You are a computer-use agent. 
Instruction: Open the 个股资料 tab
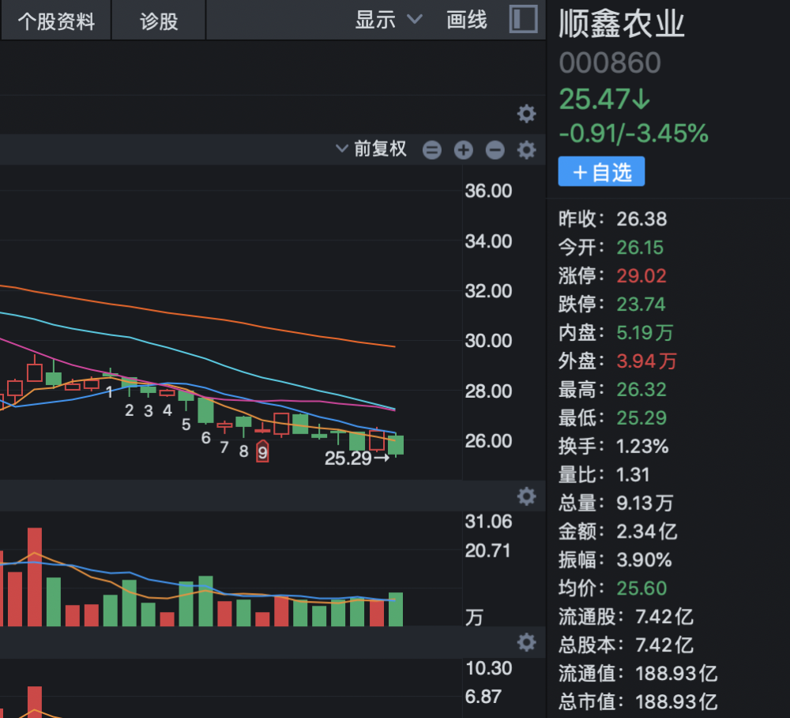point(56,21)
